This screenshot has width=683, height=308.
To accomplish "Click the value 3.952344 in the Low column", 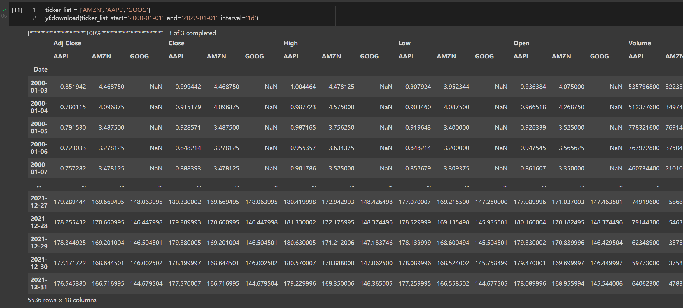I will [456, 87].
